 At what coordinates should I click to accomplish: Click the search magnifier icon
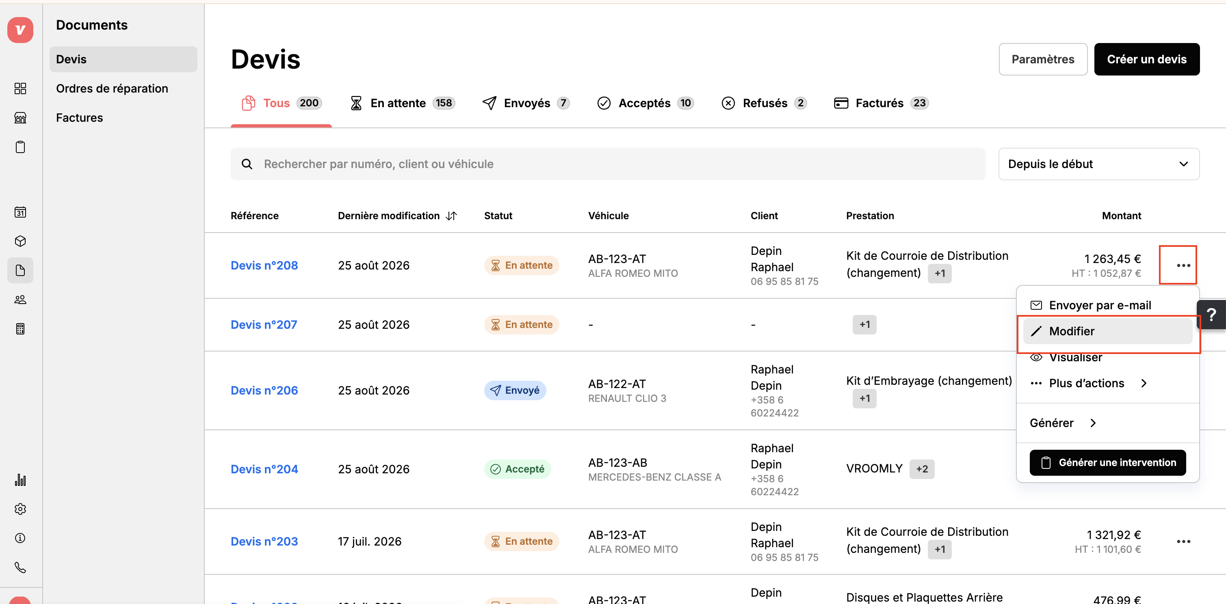247,164
